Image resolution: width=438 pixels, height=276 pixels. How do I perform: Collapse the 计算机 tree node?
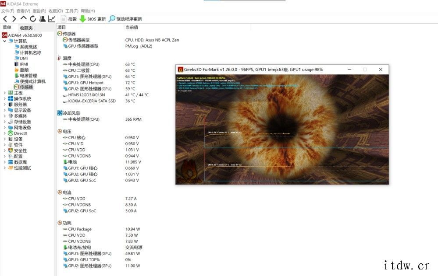point(4,41)
